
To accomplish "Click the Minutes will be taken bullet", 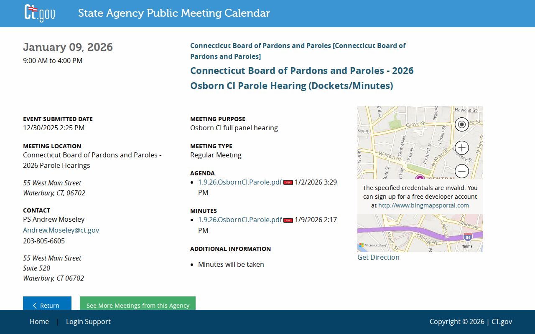I will (231, 264).
